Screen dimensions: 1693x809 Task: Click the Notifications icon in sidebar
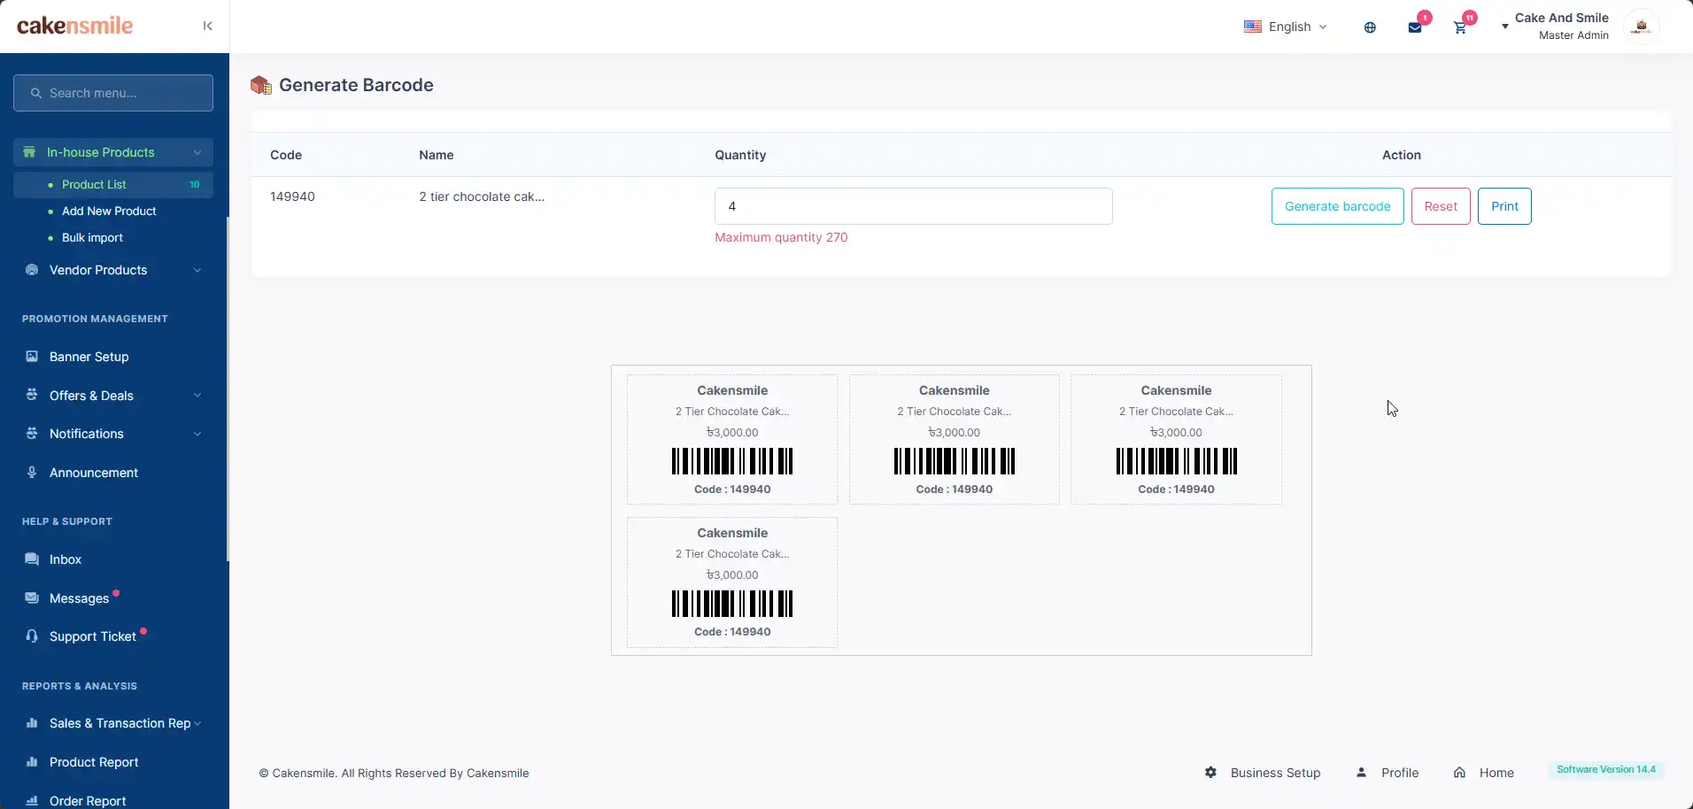[32, 434]
